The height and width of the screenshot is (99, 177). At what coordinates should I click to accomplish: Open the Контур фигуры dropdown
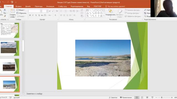click(132, 13)
